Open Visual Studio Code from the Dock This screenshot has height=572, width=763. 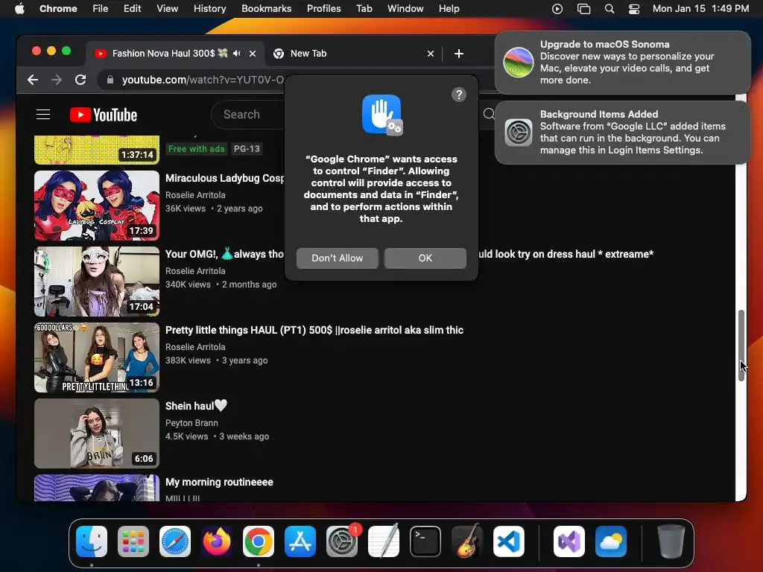tap(509, 541)
